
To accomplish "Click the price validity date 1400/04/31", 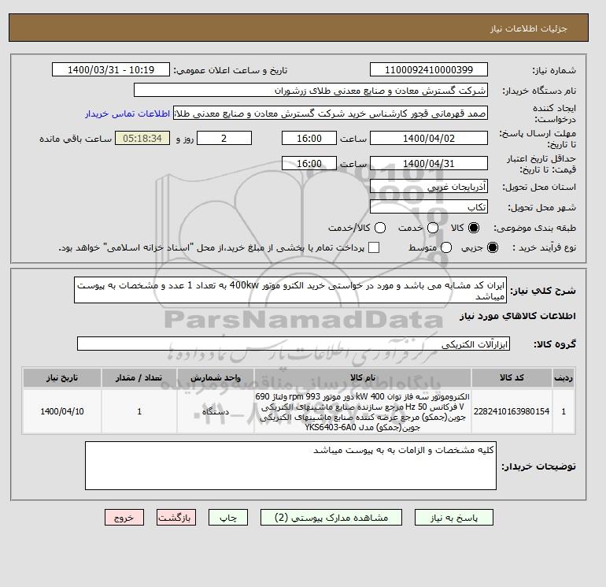I will click(x=429, y=163).
